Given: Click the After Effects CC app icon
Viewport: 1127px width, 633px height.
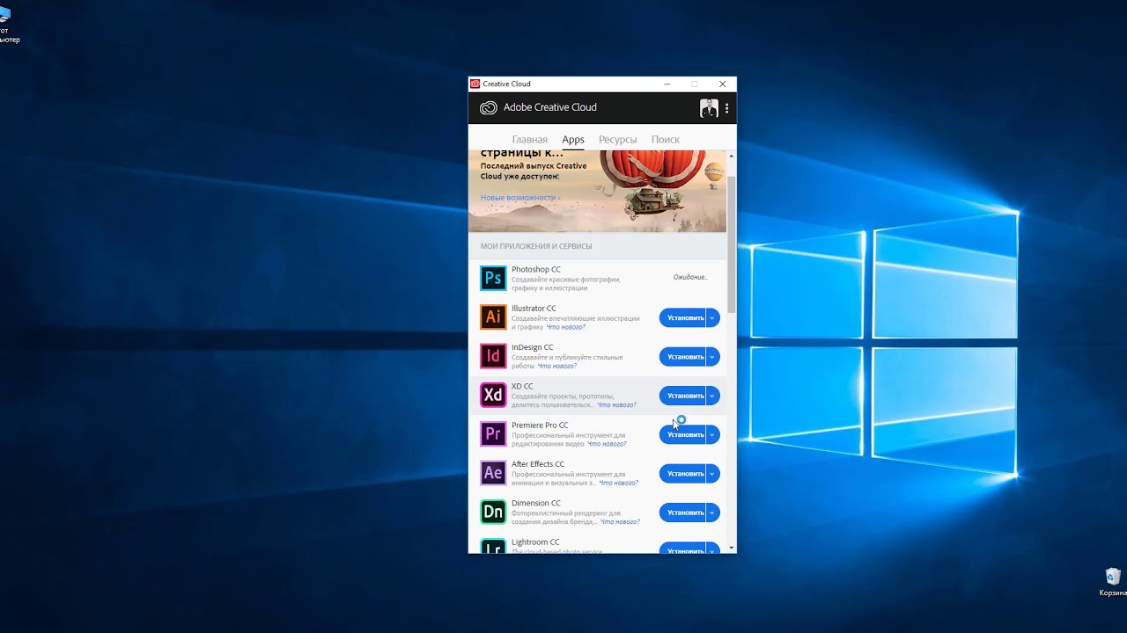Looking at the screenshot, I should point(493,473).
